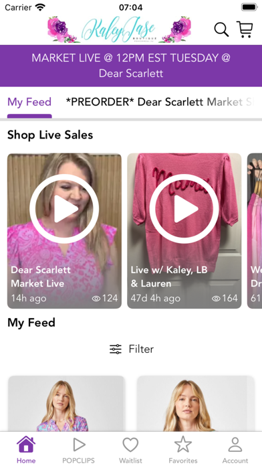262x466 pixels.
Task: Open the right product photo in My Feed
Action: (196, 404)
